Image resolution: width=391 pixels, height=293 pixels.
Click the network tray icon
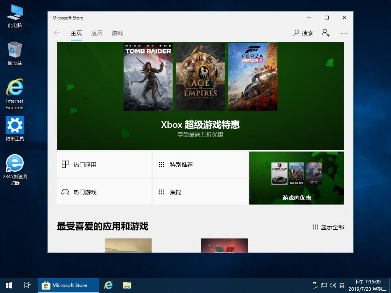coord(324,285)
